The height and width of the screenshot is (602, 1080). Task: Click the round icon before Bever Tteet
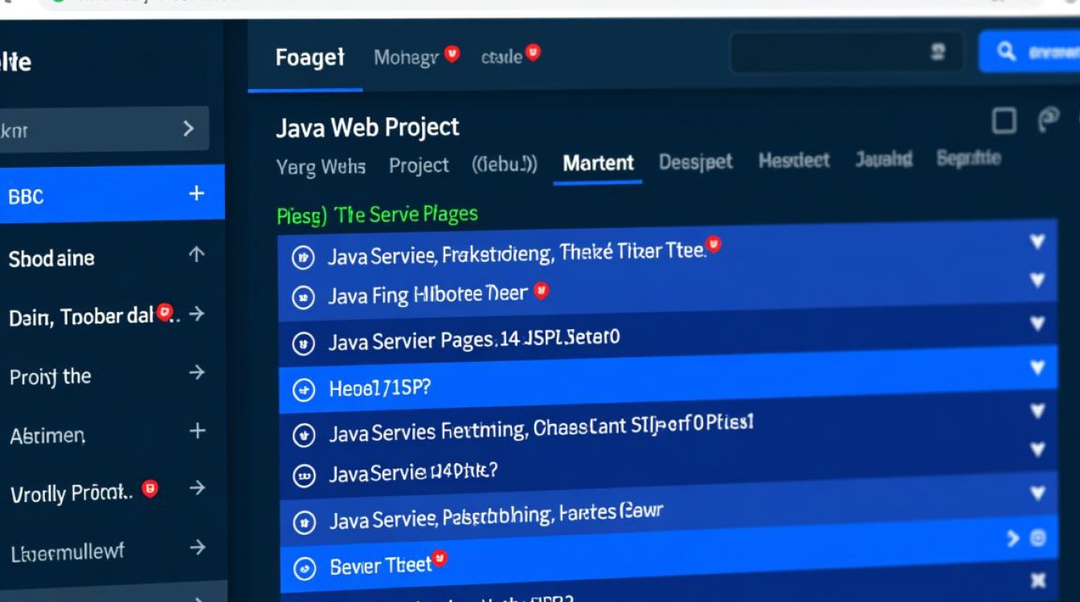(305, 568)
